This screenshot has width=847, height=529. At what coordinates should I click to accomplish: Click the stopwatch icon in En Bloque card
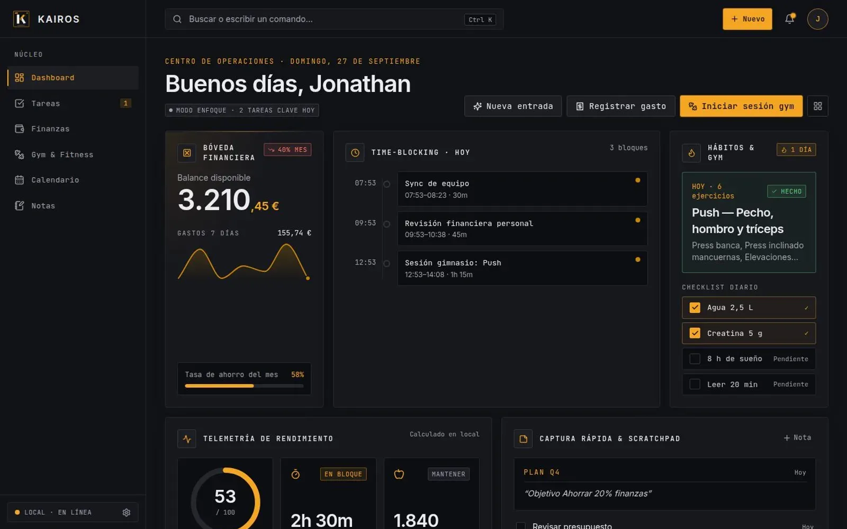click(295, 474)
